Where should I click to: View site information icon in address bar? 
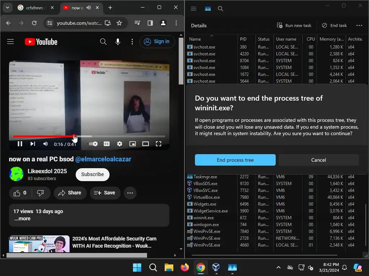(x=50, y=23)
